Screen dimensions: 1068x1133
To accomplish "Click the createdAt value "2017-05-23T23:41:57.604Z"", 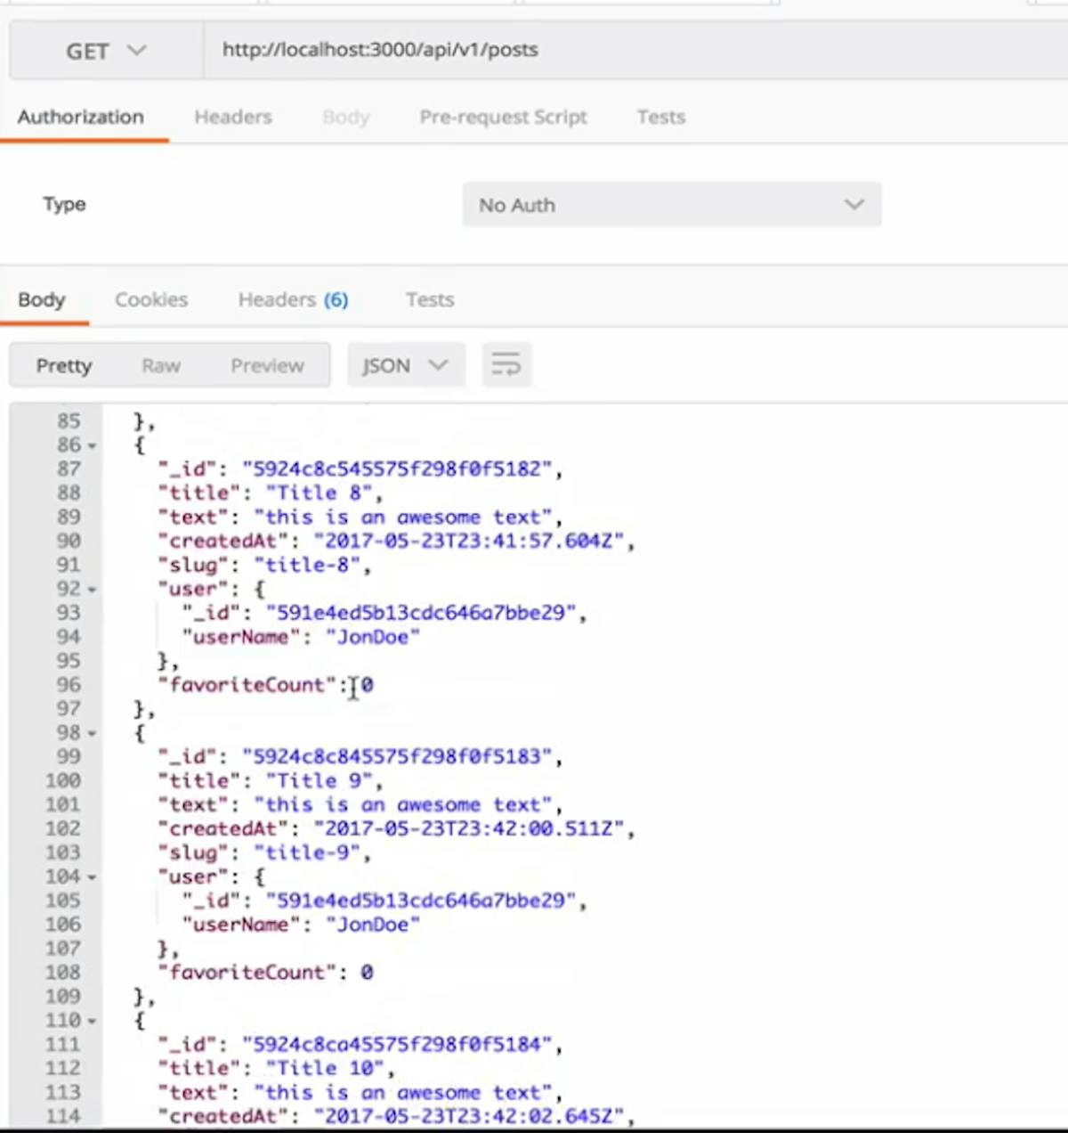I will (469, 541).
